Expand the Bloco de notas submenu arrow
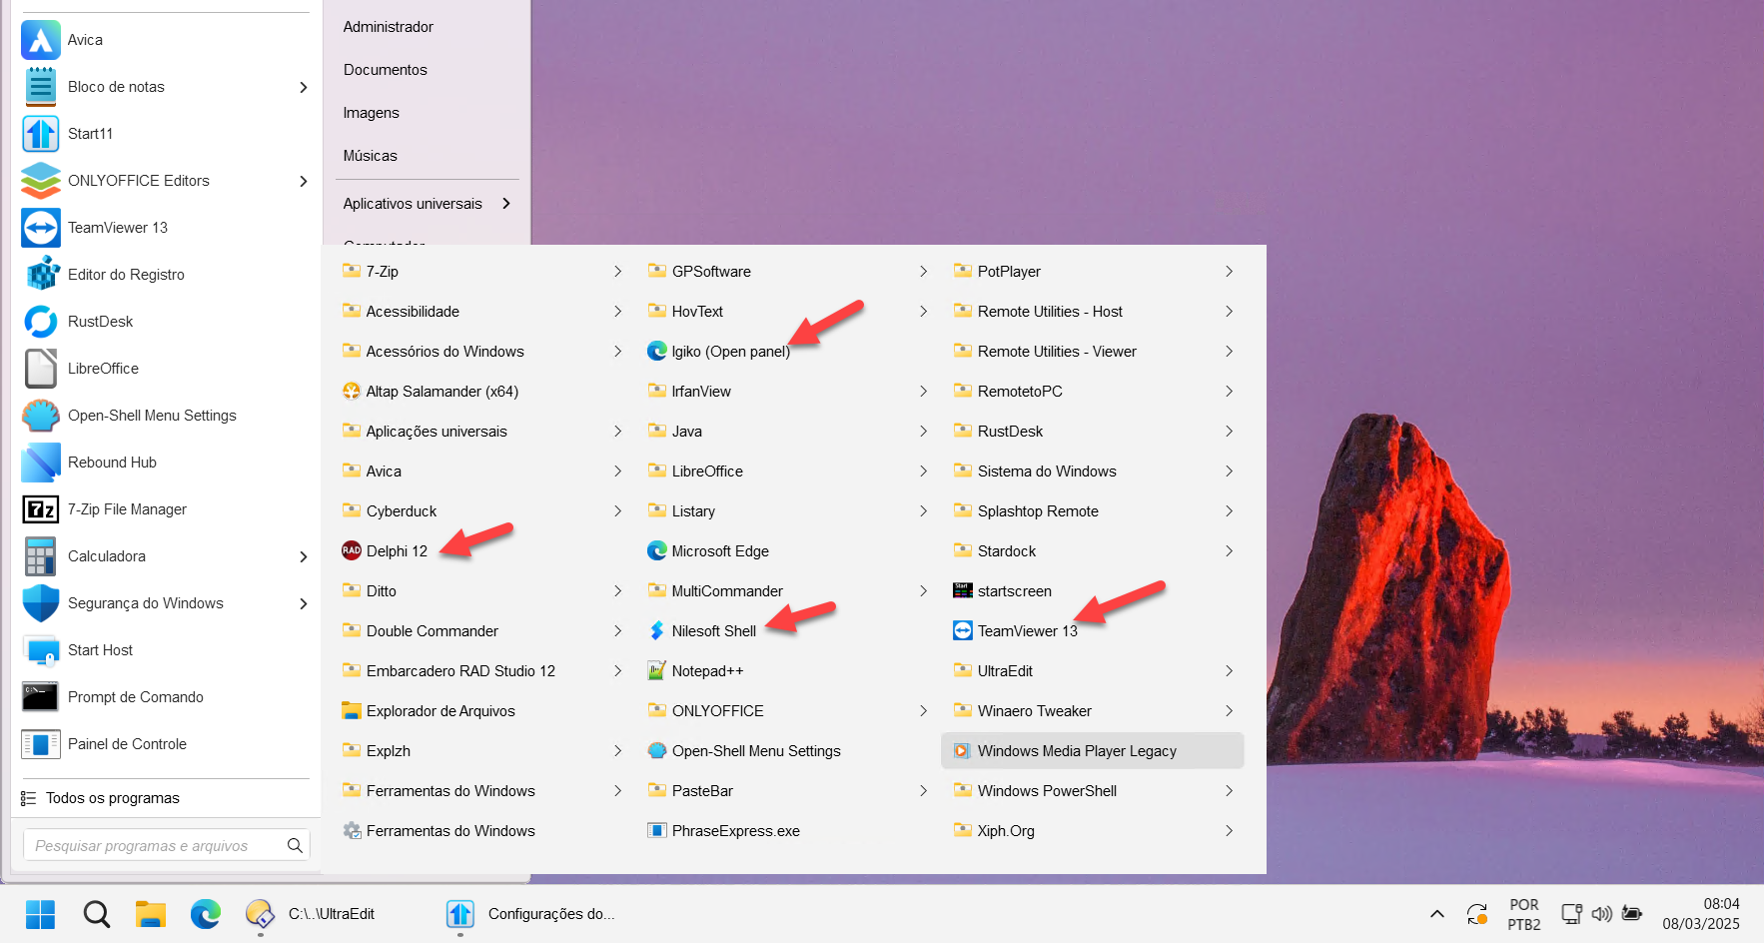This screenshot has height=943, width=1764. click(304, 87)
